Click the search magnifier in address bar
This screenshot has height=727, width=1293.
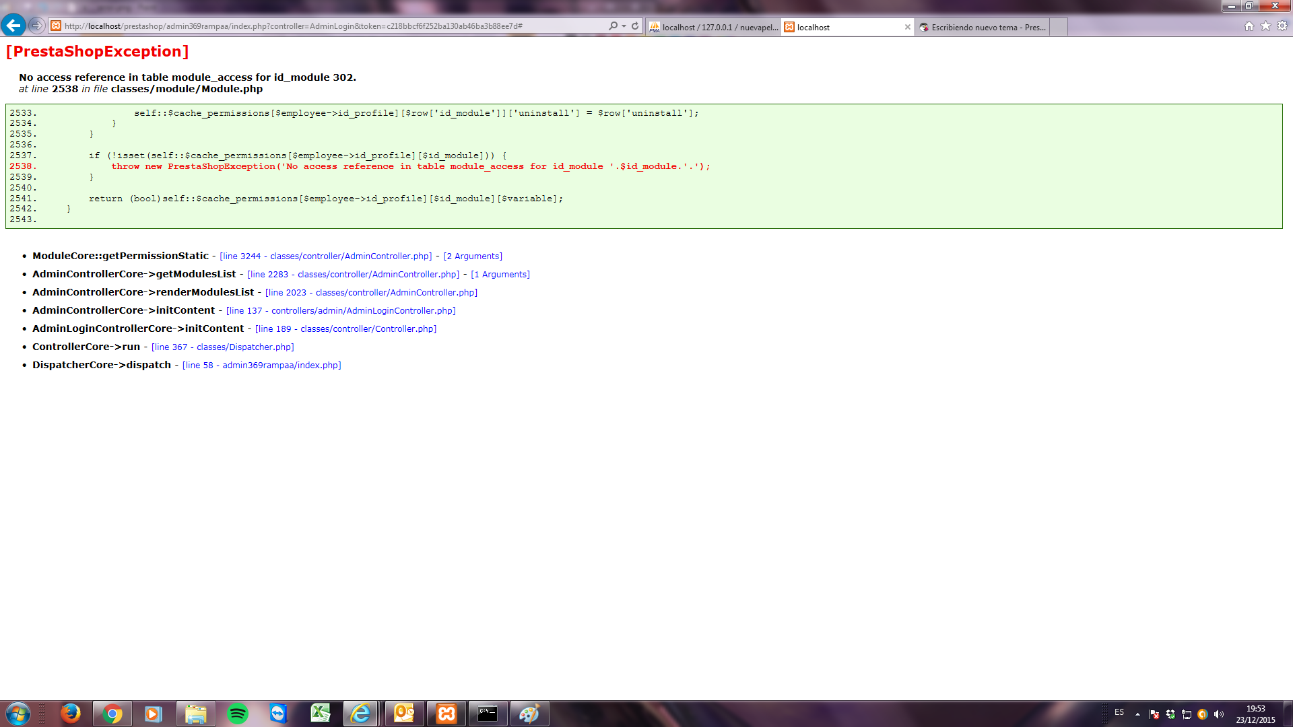coord(613,26)
